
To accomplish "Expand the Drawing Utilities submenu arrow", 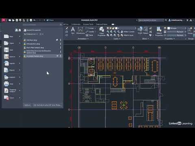I will pyautogui.click(x=20, y=90).
